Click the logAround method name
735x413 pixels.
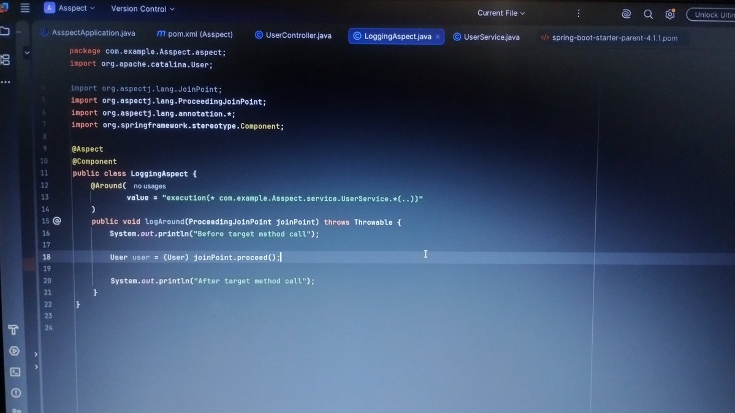click(164, 221)
